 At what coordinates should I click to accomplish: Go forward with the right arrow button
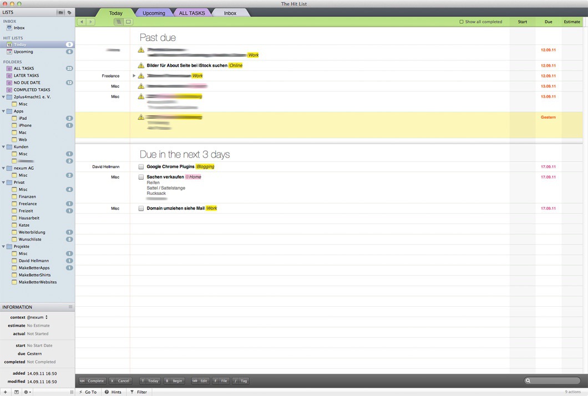click(x=91, y=22)
